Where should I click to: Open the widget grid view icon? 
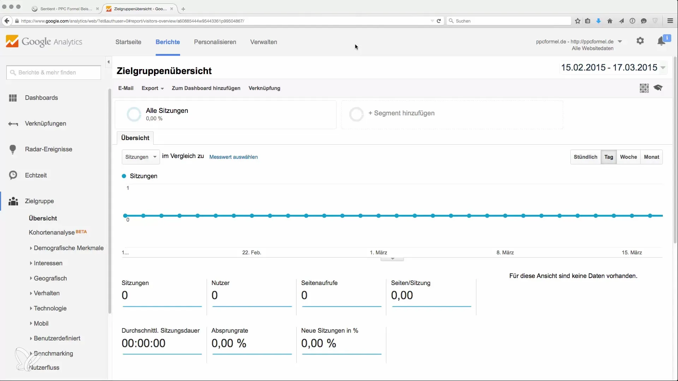(644, 88)
